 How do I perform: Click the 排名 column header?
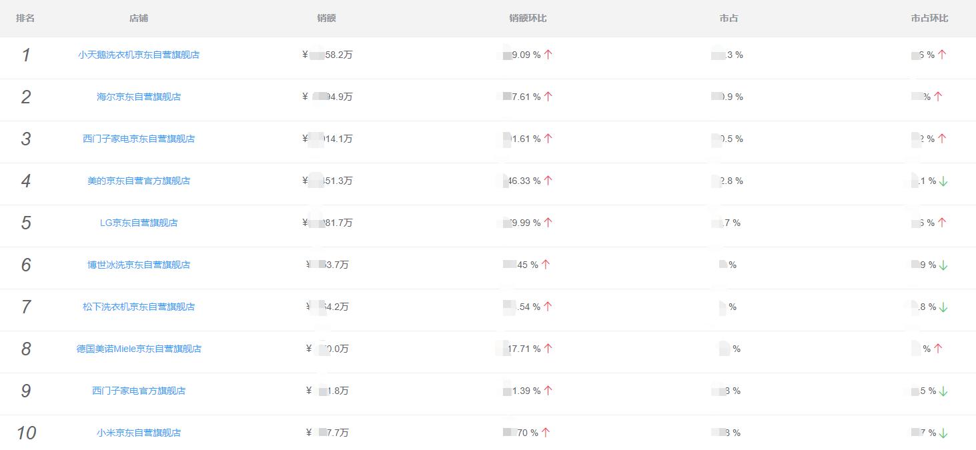25,18
